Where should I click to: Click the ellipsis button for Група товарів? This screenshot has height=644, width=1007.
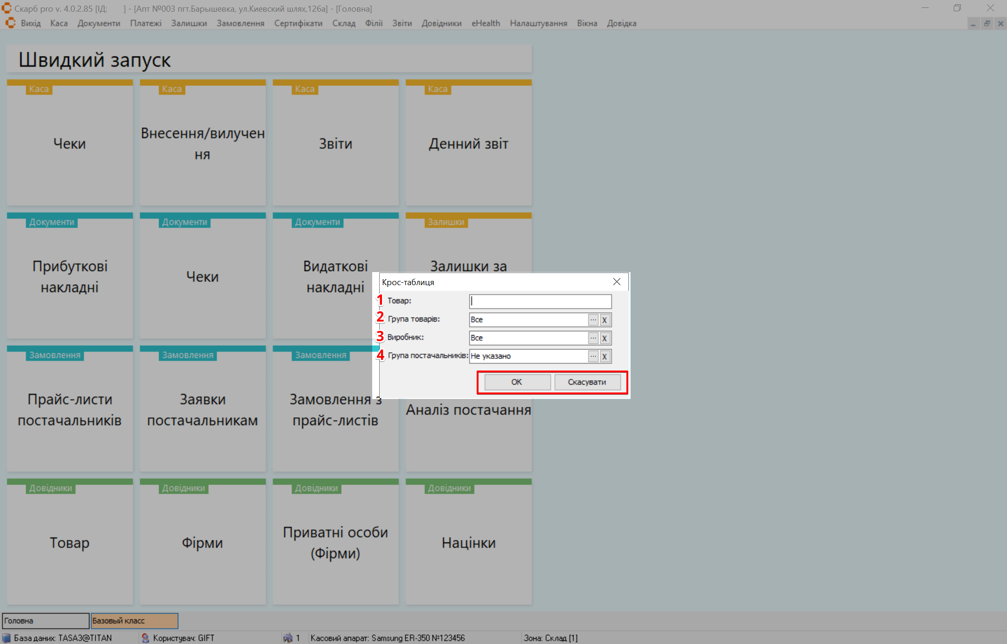pyautogui.click(x=593, y=320)
